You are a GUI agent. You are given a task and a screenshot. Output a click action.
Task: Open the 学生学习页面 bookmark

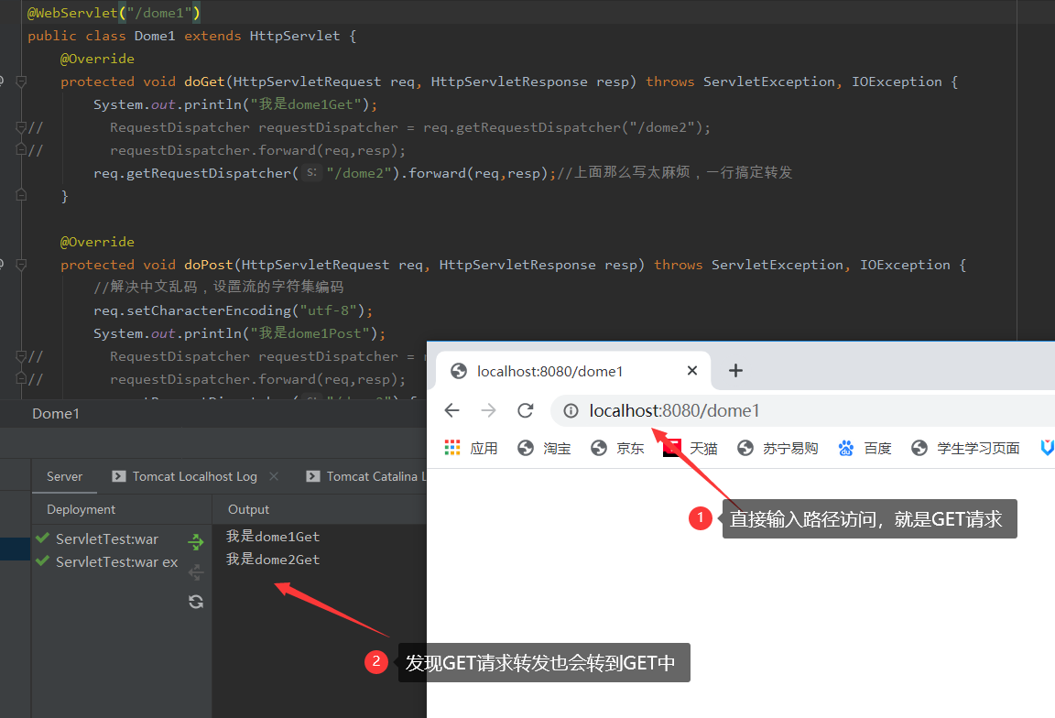click(965, 448)
